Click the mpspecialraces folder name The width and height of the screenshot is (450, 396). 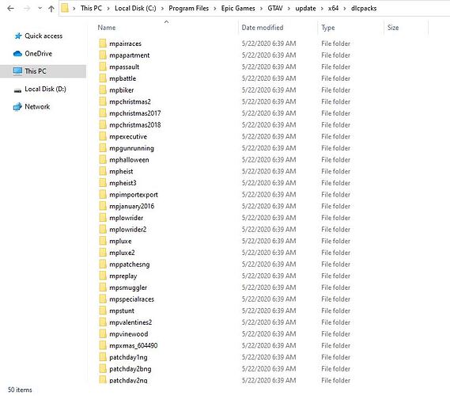point(132,299)
